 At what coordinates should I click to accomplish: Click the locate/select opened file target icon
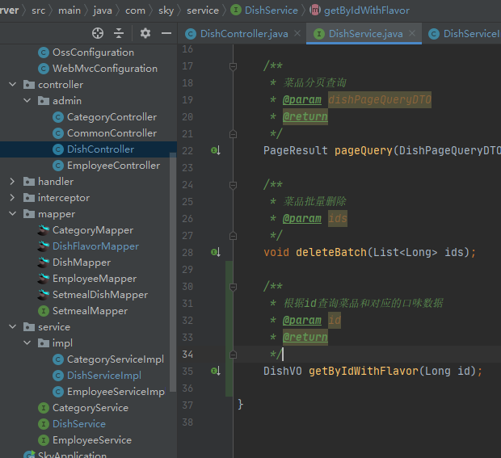[98, 33]
